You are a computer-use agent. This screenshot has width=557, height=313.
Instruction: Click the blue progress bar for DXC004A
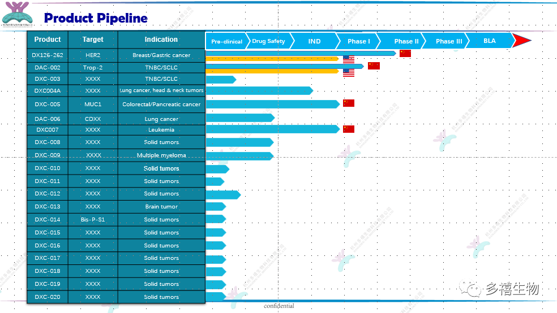coord(259,90)
